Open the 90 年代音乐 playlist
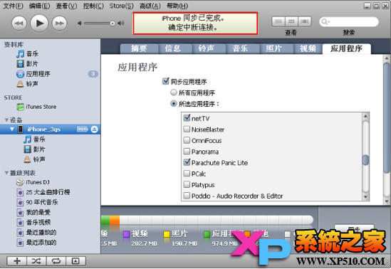This screenshot has width=391, height=269. pos(37,202)
